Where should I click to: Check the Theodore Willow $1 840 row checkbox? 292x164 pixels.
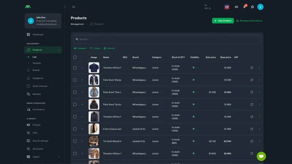tap(75, 153)
